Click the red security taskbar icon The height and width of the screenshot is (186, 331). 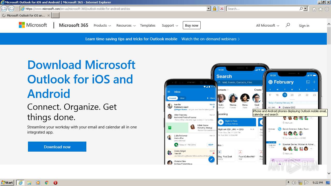(55, 183)
